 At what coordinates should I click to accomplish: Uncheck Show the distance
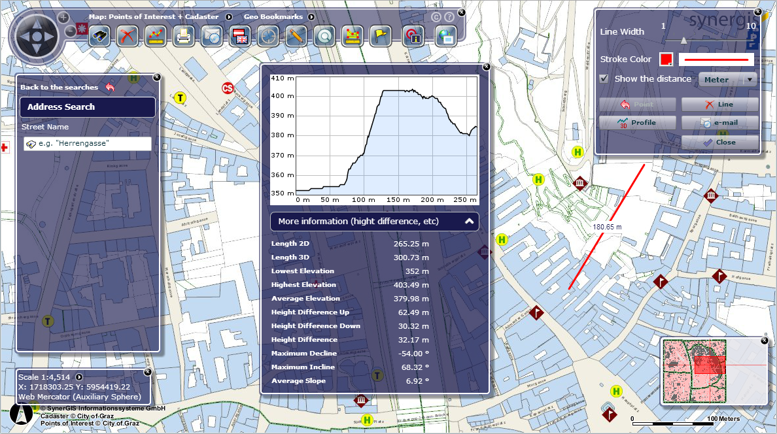[603, 78]
